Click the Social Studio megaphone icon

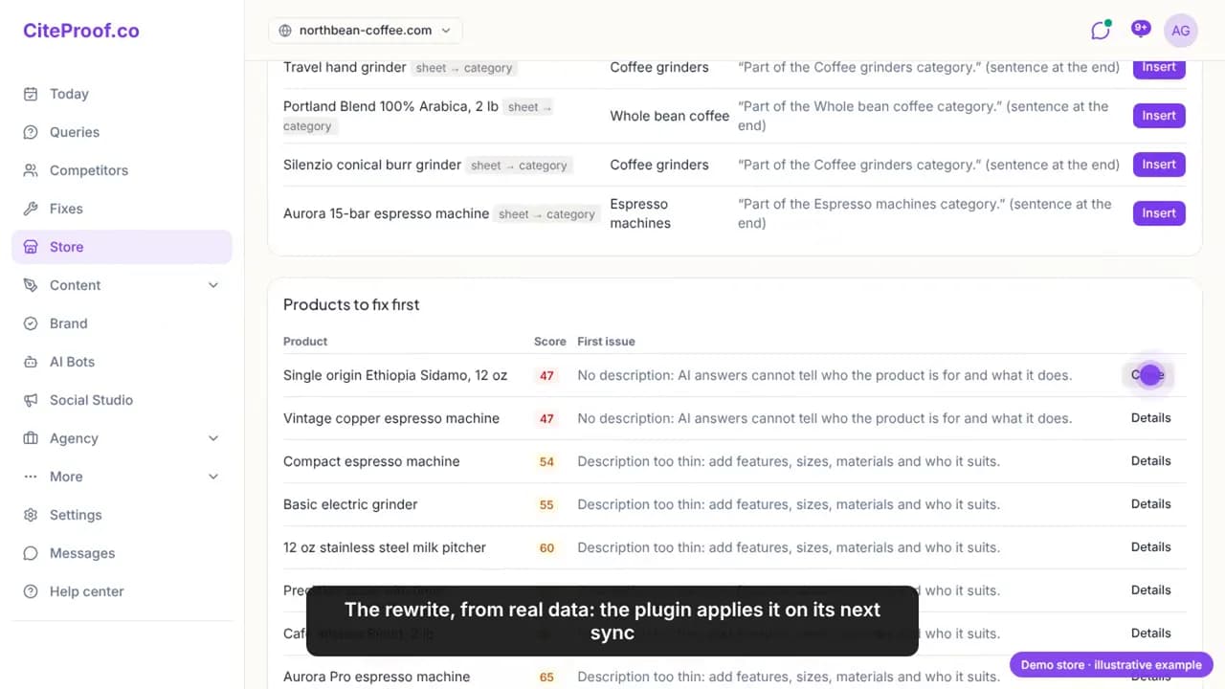pos(31,400)
